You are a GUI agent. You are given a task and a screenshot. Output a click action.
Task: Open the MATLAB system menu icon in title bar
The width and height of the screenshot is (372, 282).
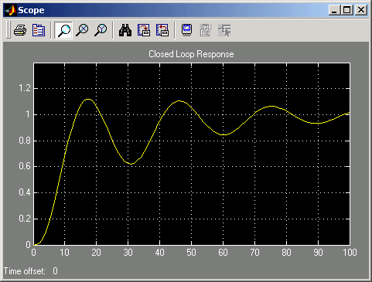point(11,10)
